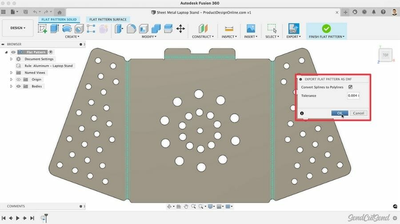Expand the COMMENTS panel
The image size is (400, 224).
coord(81,206)
